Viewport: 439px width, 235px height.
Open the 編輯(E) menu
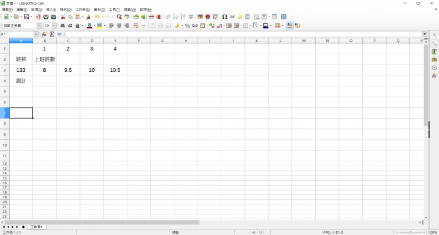coord(22,10)
